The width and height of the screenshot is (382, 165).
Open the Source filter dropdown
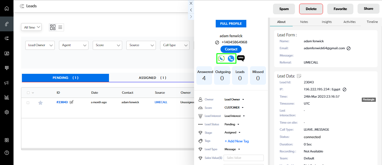[x=141, y=45]
